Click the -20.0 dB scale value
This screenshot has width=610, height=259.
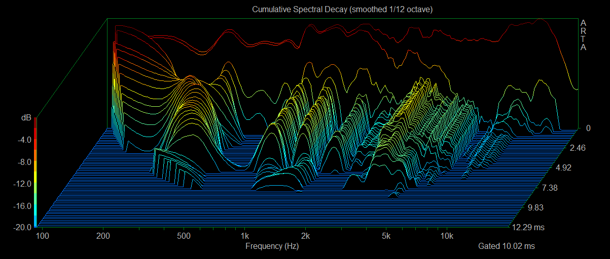(x=22, y=228)
